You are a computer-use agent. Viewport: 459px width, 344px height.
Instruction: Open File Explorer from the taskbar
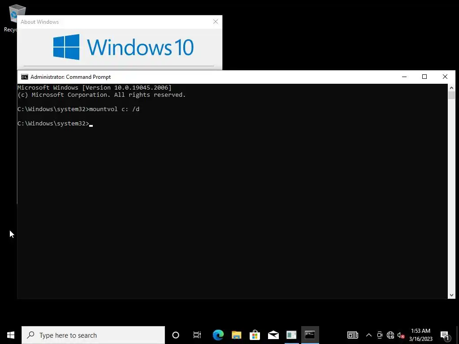[x=237, y=335]
